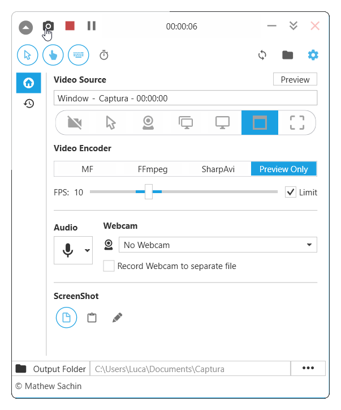Select the SharpAvi encoder tab
341x410 pixels.
tap(218, 169)
